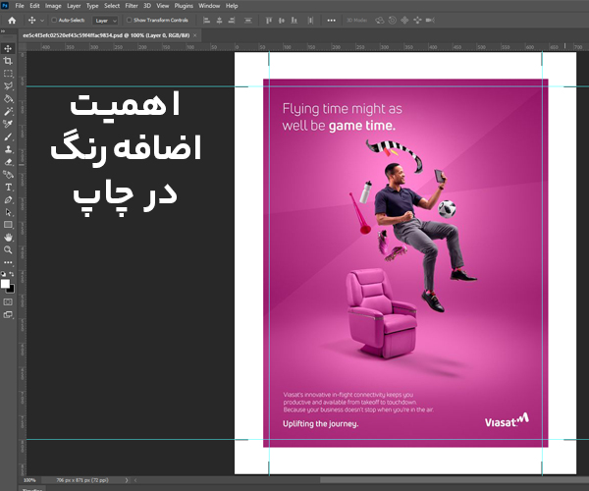
Task: Open Move tool preset picker arrow
Action: pyautogui.click(x=42, y=21)
